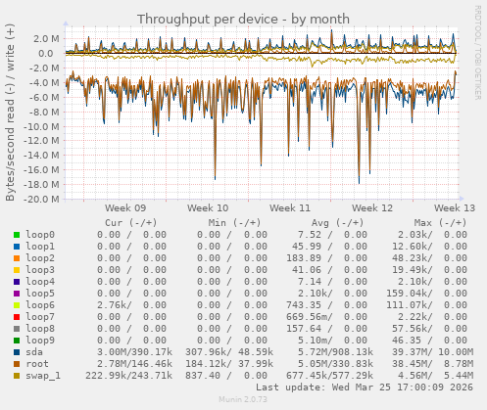
Task: Select the root legend label
Action: pyautogui.click(x=37, y=364)
